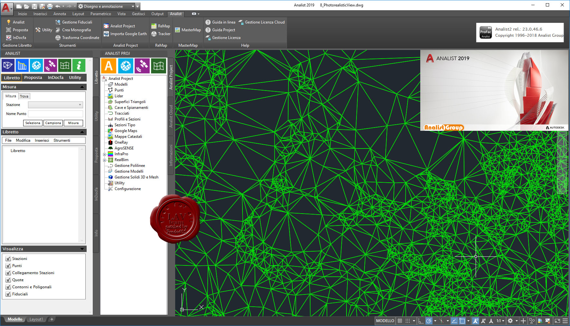Collapse the Visualizza panel section
Viewport: 570px width, 326px height.
82,249
